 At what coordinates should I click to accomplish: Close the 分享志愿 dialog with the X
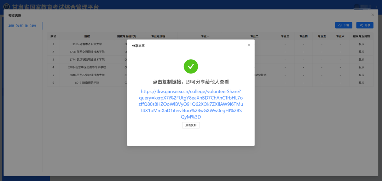pos(249,45)
